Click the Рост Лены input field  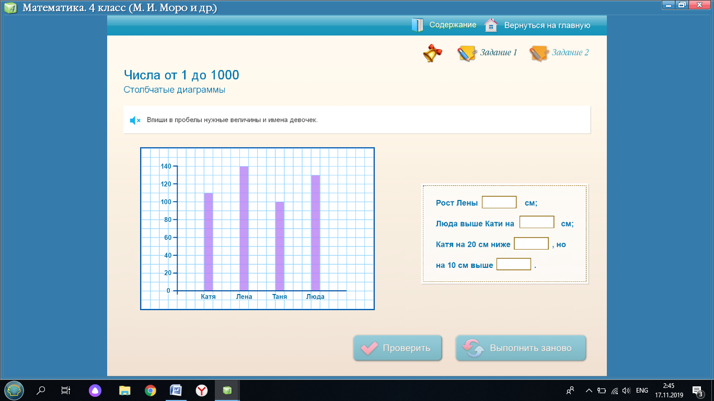click(x=499, y=203)
